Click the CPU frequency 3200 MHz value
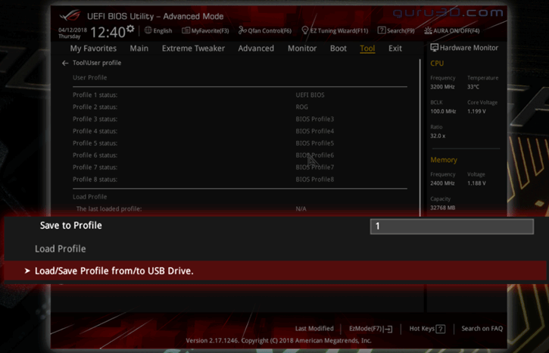Screen dimensions: 549x353 pyautogui.click(x=442, y=86)
